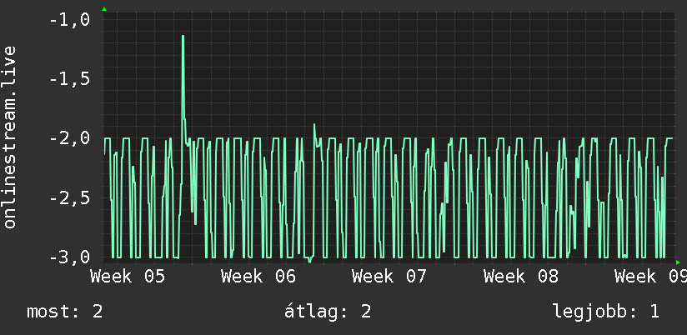Screen dimensions: 687x335
Task: Click the 'átlag: 2' statistic
Action: tap(328, 312)
